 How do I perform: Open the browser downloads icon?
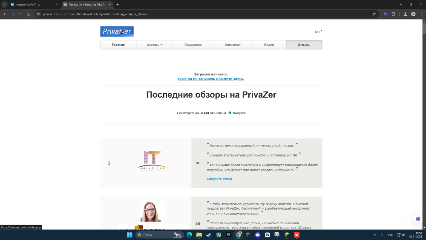(x=405, y=14)
